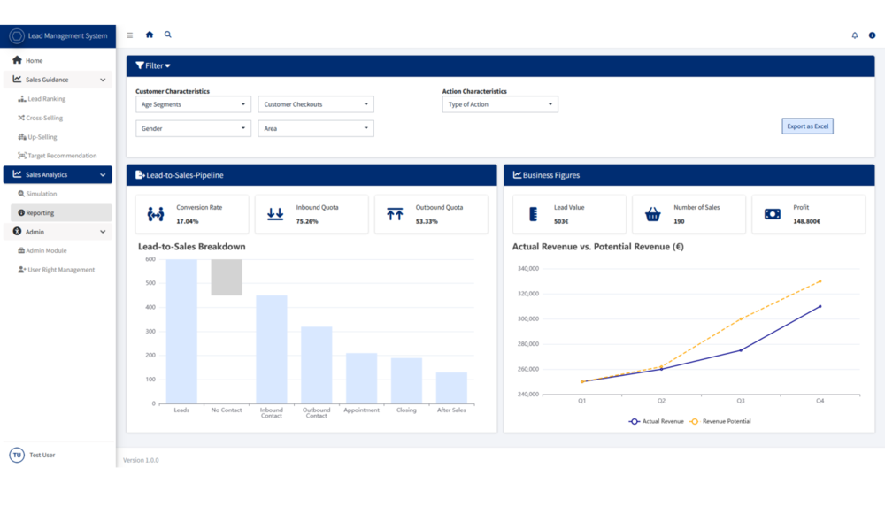This screenshot has width=885, height=506.
Task: Open search via magnifier icon
Action: coord(167,34)
